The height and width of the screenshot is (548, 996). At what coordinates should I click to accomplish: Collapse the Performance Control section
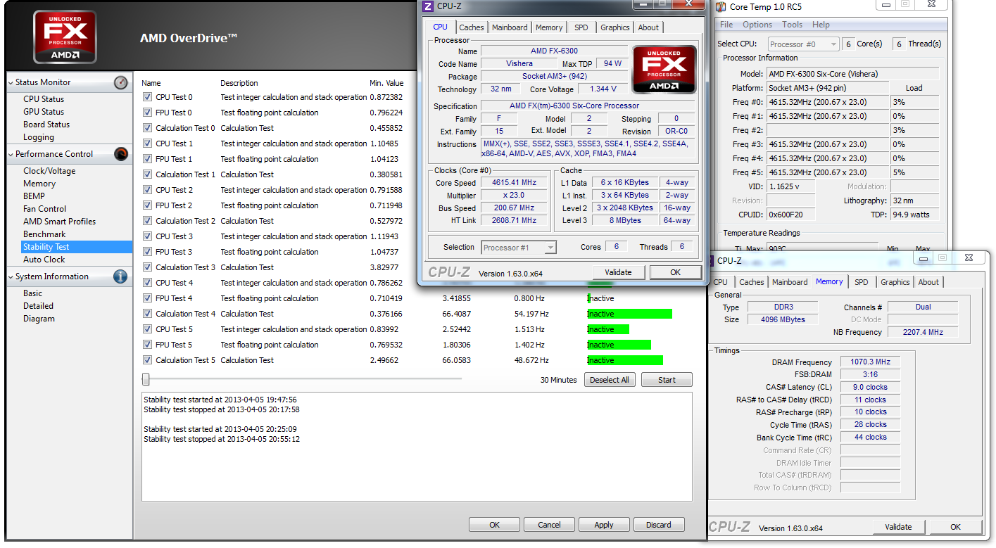tap(11, 155)
